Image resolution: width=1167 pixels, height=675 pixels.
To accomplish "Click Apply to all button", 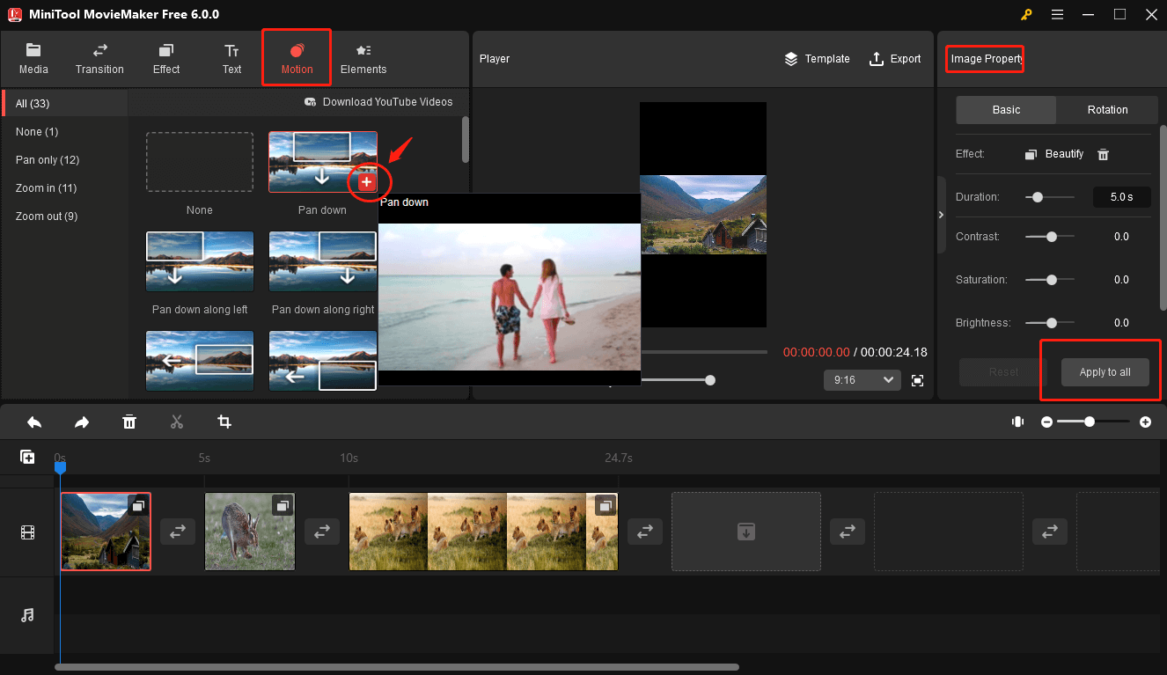I will pos(1105,372).
